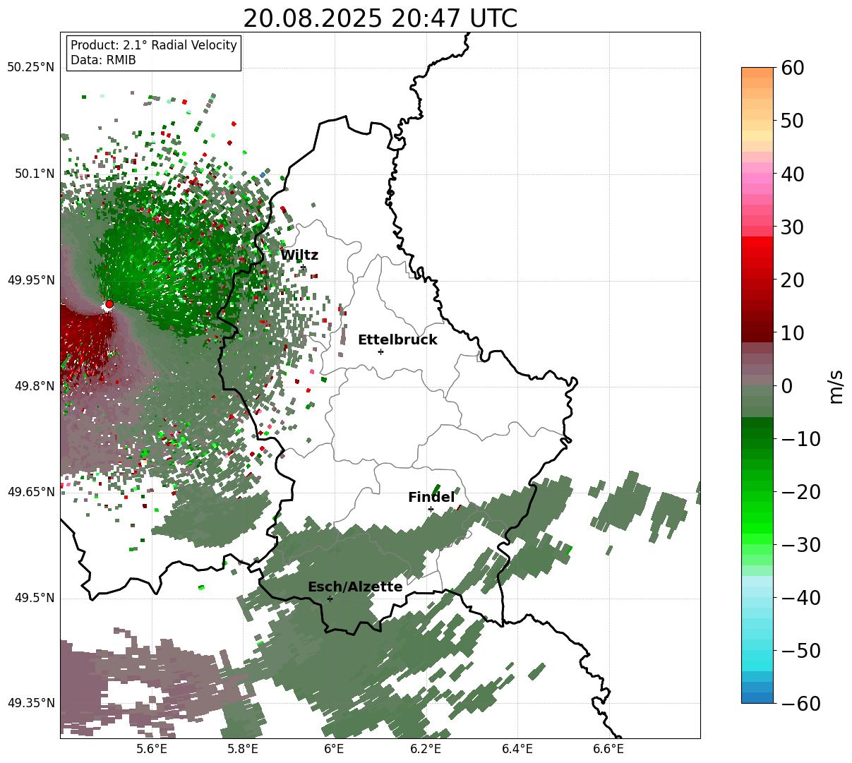The height and width of the screenshot is (763, 852).
Task: Click the 6.6°E longitude label
Action: point(608,749)
